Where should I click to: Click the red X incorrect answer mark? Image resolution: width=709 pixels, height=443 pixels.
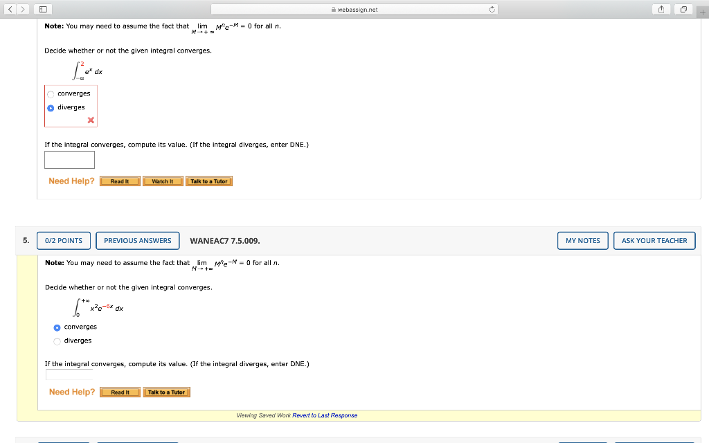[x=89, y=120]
